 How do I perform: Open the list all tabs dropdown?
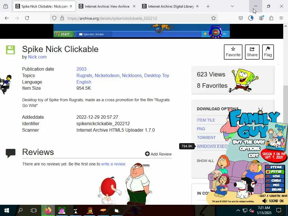pyautogui.click(x=232, y=6)
